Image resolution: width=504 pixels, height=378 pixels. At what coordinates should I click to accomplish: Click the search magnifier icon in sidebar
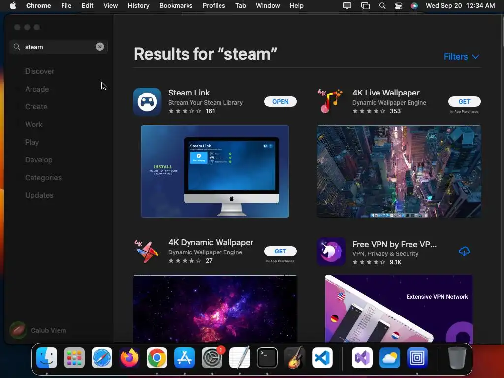pyautogui.click(x=17, y=47)
